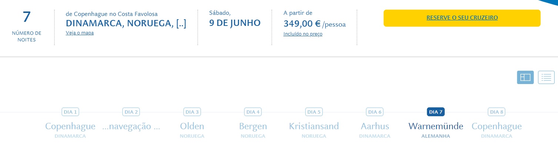Viewport: 558px width, 144px height.
Task: Select the active DIA 7 marker
Action: point(435,112)
